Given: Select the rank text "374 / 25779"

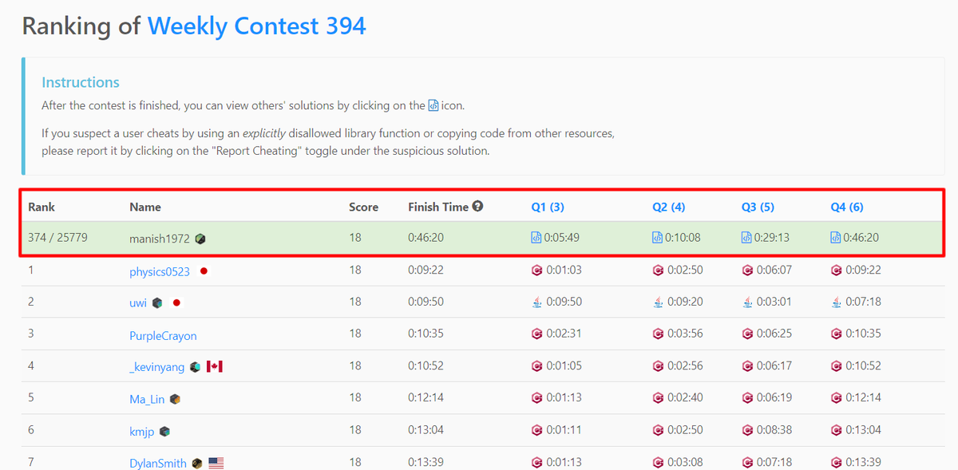Looking at the screenshot, I should (58, 238).
